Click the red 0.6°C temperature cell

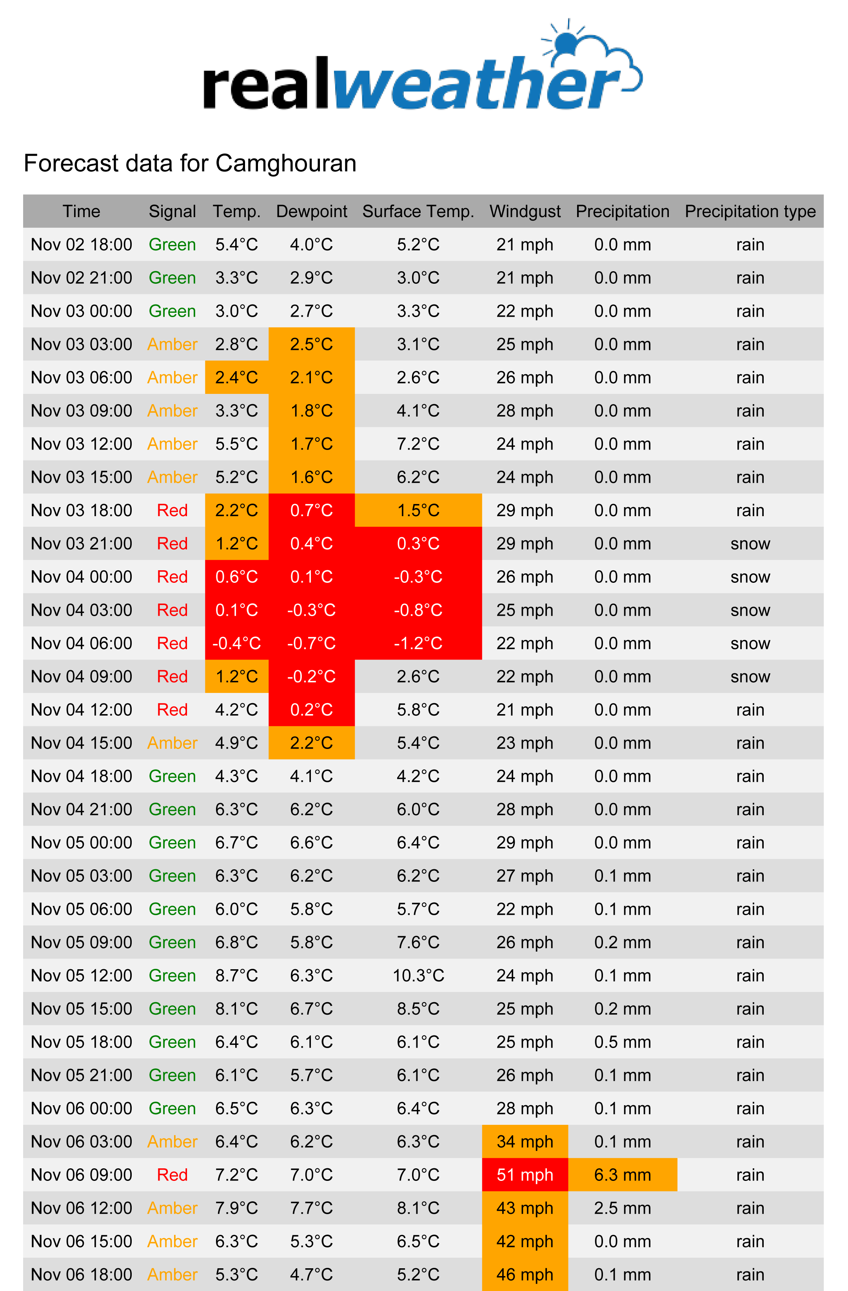click(x=236, y=577)
